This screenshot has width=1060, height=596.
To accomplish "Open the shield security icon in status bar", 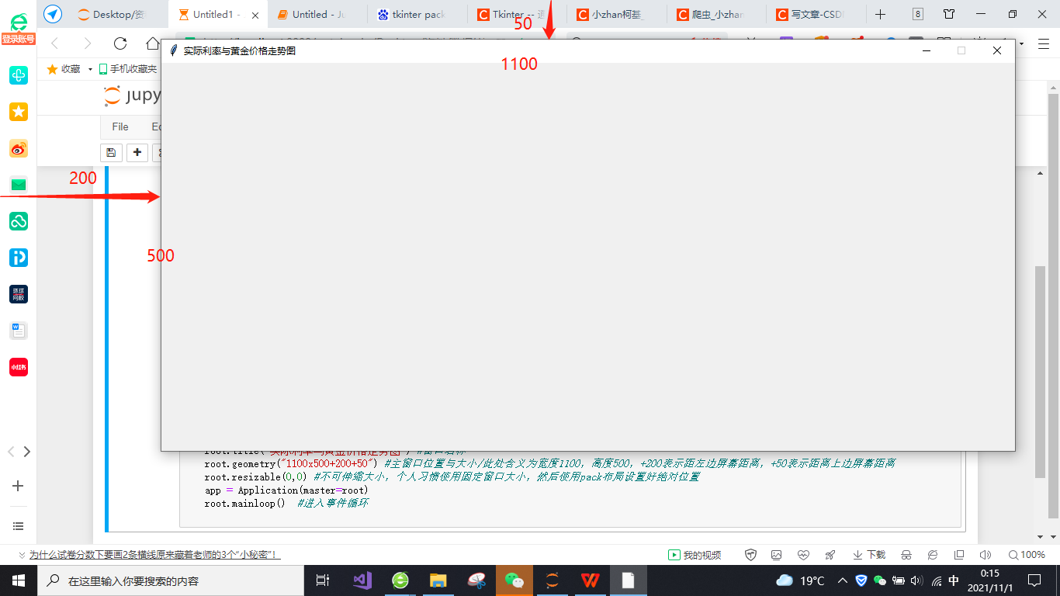I will 750,555.
